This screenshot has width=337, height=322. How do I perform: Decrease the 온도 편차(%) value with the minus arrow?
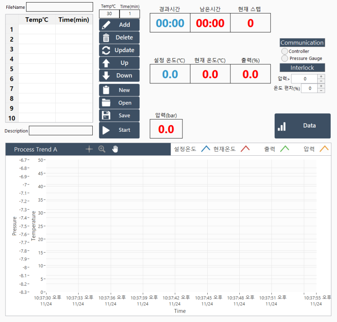(x=321, y=90)
